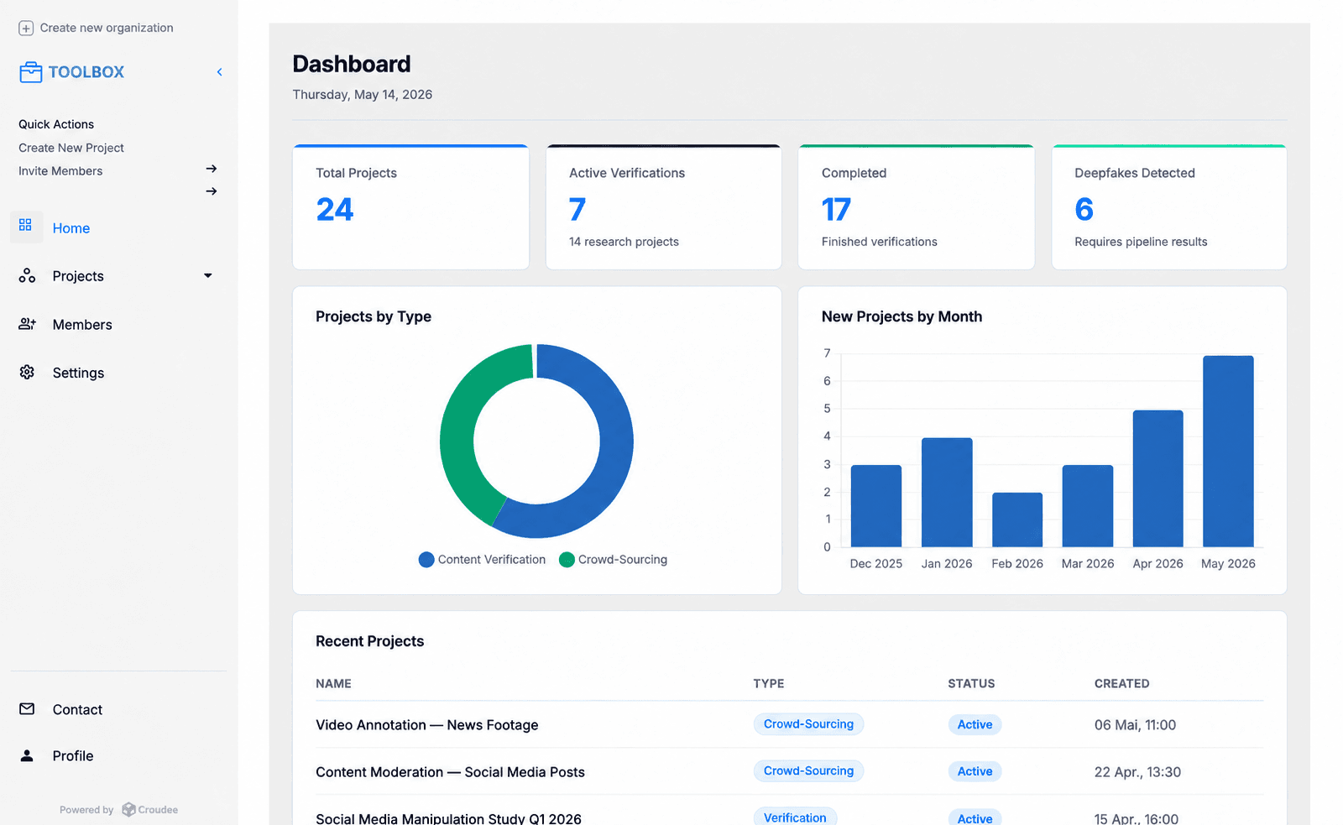Viewport: 1343px width, 825px height.
Task: Click the Deepfakes Detected card
Action: [x=1169, y=207]
